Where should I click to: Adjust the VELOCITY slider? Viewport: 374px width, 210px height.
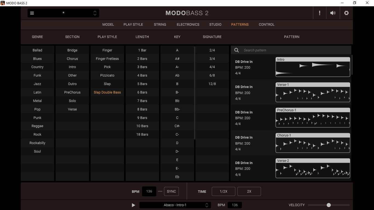pyautogui.click(x=329, y=205)
